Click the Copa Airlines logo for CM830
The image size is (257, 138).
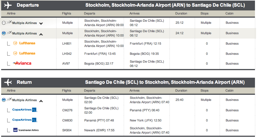click(25, 120)
